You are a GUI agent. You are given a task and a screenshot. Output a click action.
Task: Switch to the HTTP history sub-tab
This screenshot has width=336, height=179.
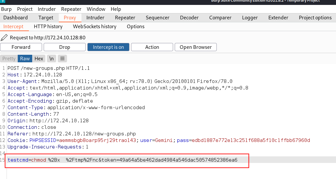point(48,27)
